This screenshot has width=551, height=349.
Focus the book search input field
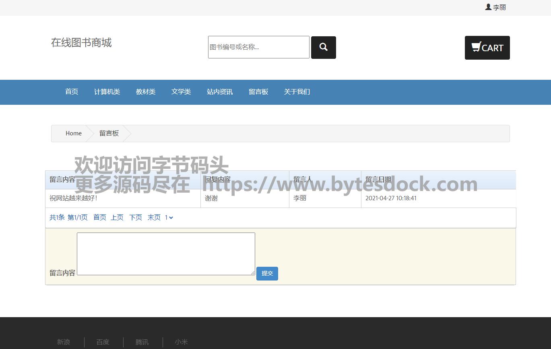(258, 47)
